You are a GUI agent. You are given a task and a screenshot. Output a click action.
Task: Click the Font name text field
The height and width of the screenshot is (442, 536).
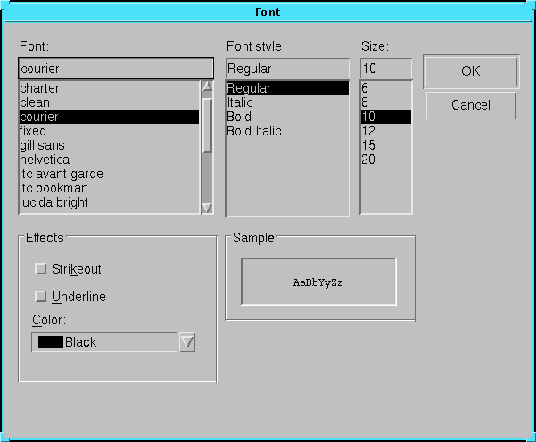pos(116,69)
